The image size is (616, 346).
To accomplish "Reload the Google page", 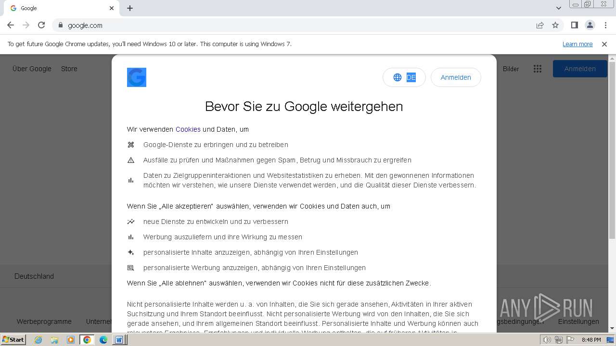I will [41, 25].
